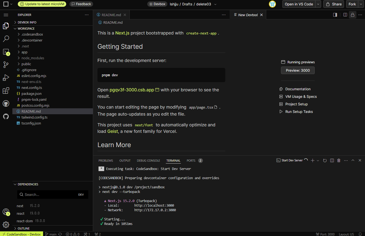Open notifications bell in status bar
365x236 pixels.
[x=360, y=234]
